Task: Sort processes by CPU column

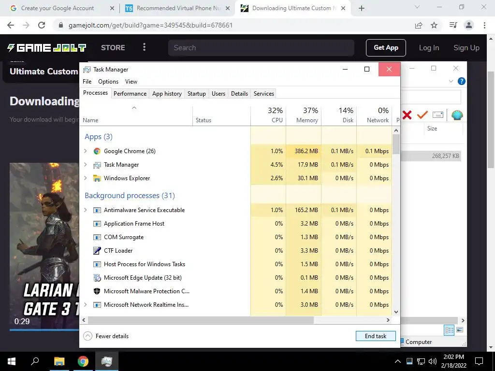Action: click(269, 115)
